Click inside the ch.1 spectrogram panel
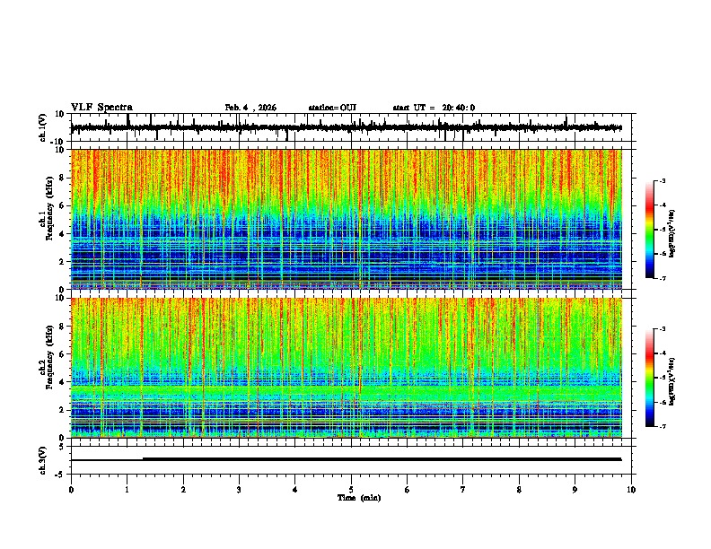Screen dimensions: 711x549 coord(346,219)
